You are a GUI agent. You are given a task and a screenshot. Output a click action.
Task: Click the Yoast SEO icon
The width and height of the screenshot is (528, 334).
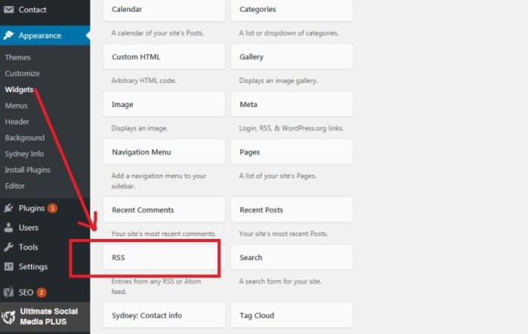8,293
